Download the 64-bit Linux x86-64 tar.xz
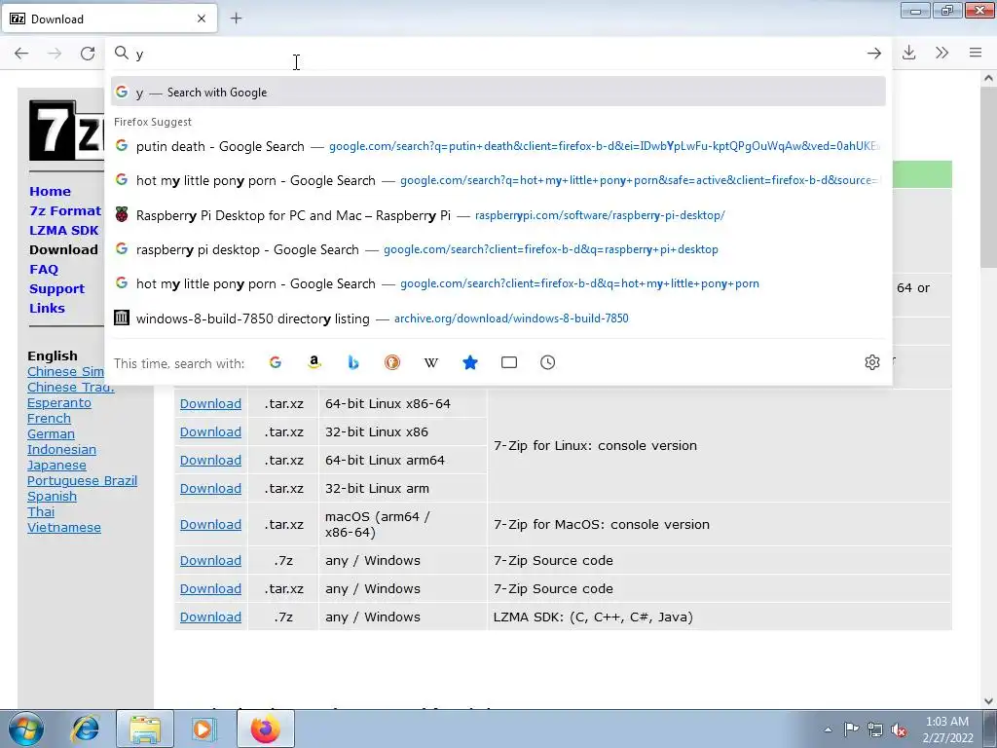 pyautogui.click(x=210, y=404)
